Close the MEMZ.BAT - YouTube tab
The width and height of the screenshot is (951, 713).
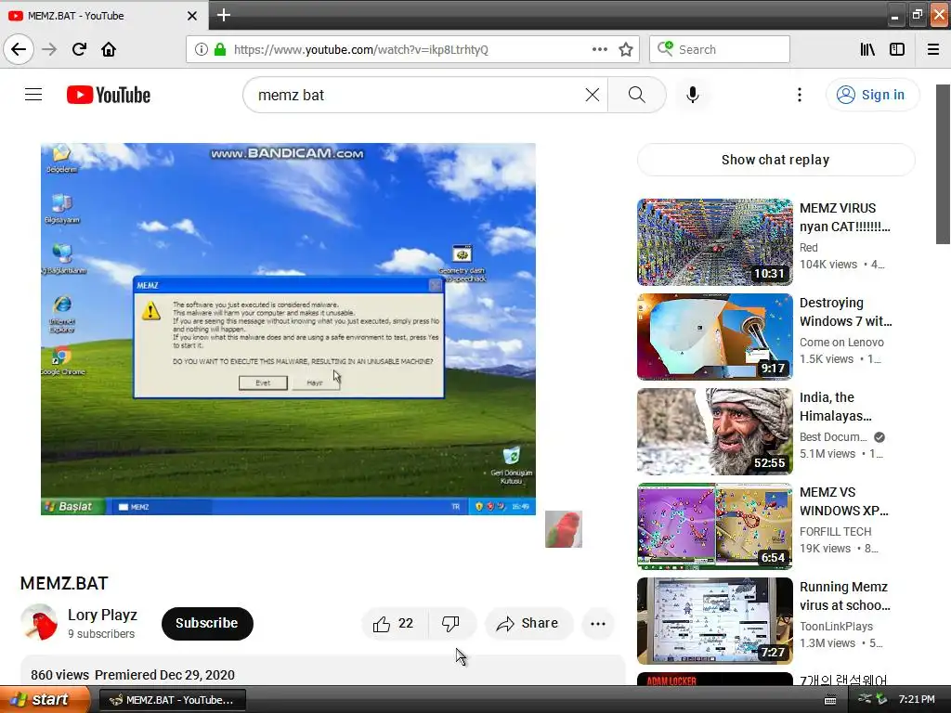point(191,16)
